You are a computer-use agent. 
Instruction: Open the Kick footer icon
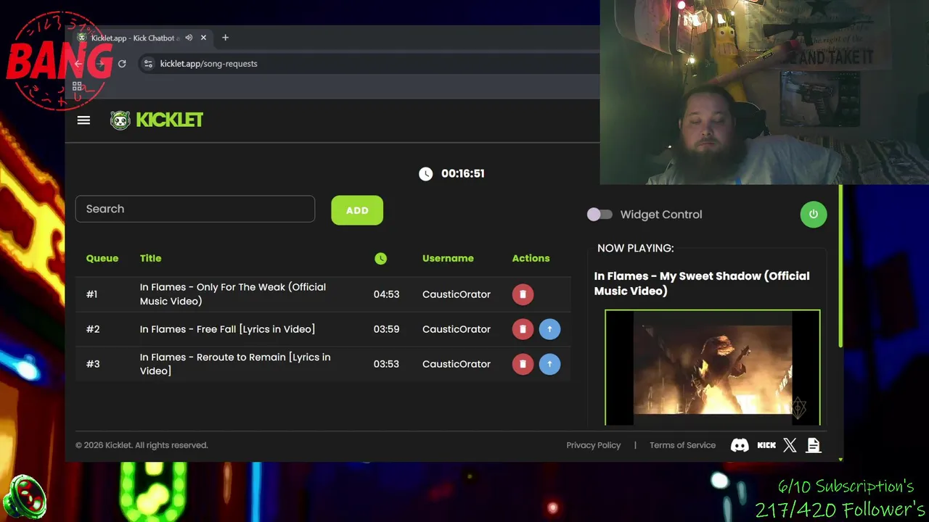coord(766,445)
